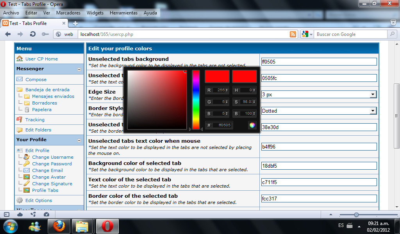Open the Herramientas menu
The width and height of the screenshot is (400, 234).
pyautogui.click(x=123, y=13)
